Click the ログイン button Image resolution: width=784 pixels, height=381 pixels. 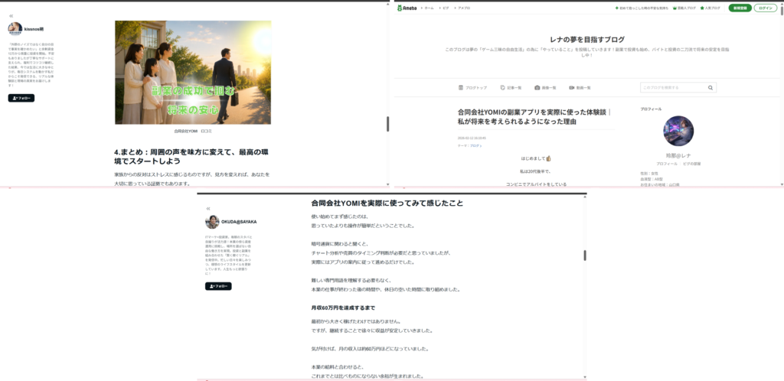765,8
